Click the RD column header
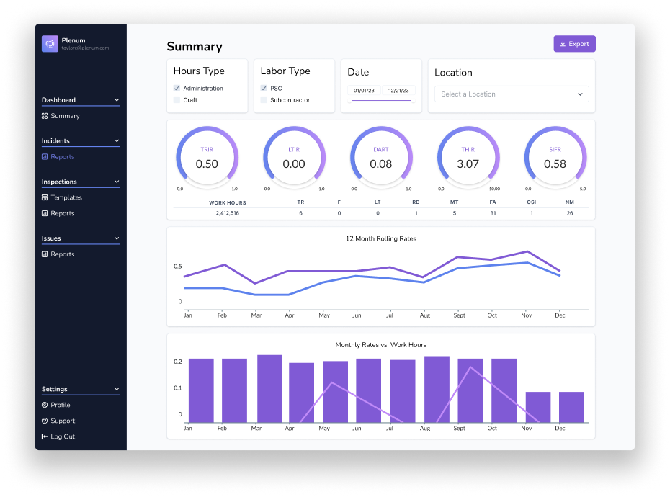This screenshot has height=497, width=670. [416, 202]
